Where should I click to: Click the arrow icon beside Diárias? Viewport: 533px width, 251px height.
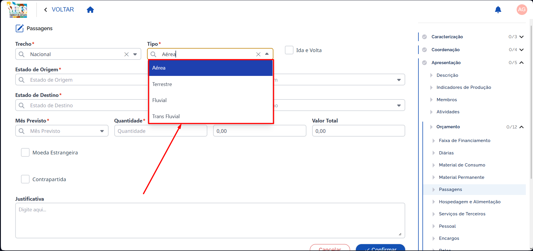434,153
